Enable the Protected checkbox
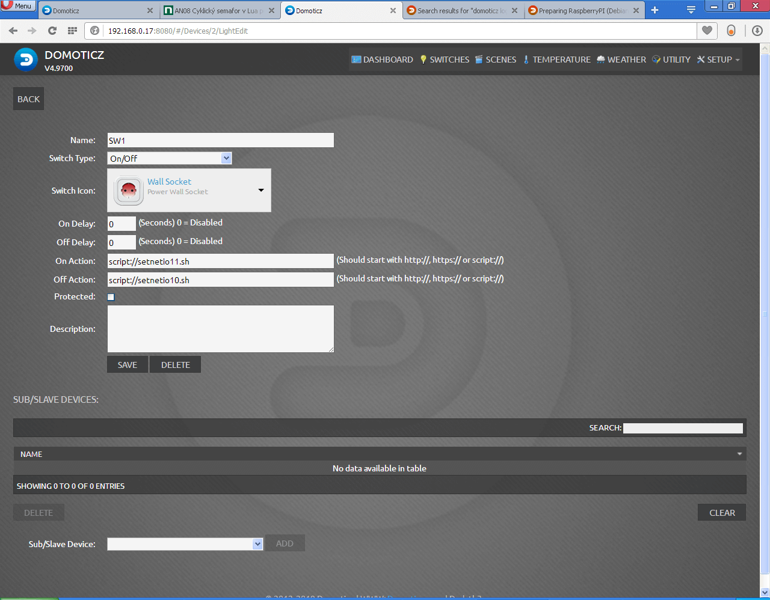The height and width of the screenshot is (600, 770). pyautogui.click(x=111, y=297)
